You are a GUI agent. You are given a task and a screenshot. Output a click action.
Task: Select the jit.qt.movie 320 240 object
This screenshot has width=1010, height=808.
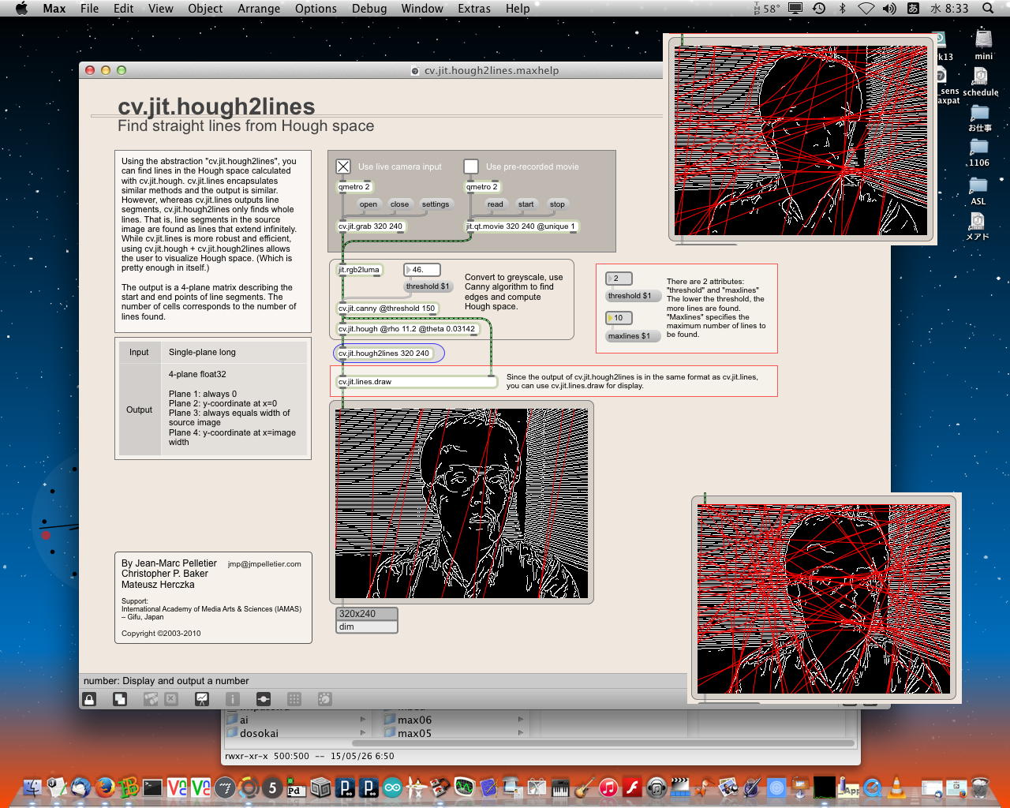(x=522, y=226)
